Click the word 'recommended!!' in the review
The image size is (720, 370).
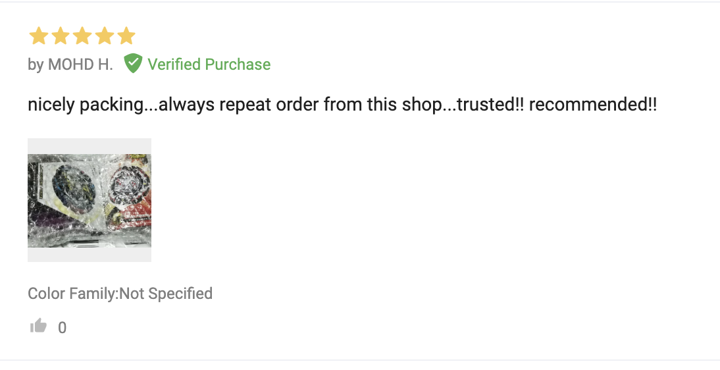coord(593,104)
